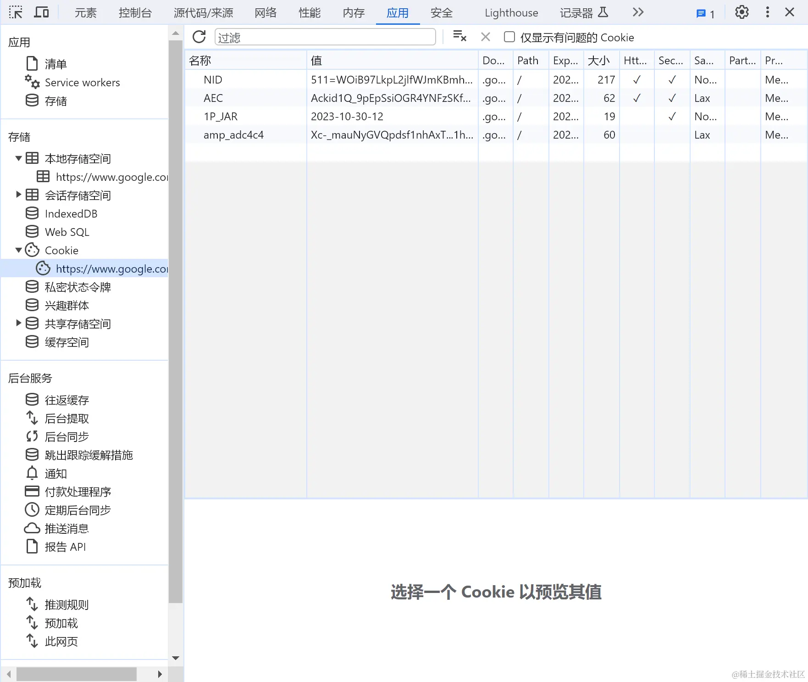Switch to the Lighthouse tab
The image size is (808, 682).
point(511,12)
